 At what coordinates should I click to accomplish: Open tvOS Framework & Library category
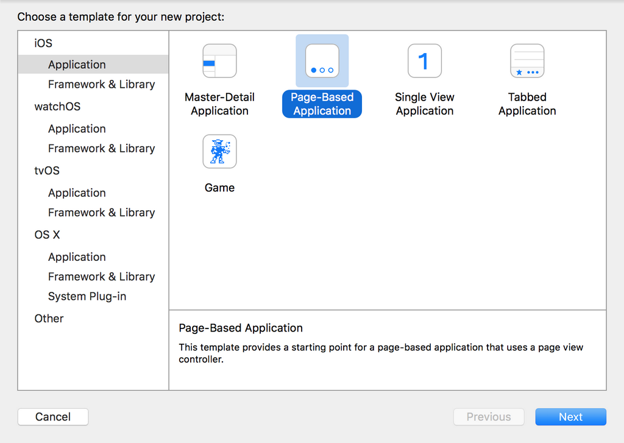pyautogui.click(x=101, y=212)
